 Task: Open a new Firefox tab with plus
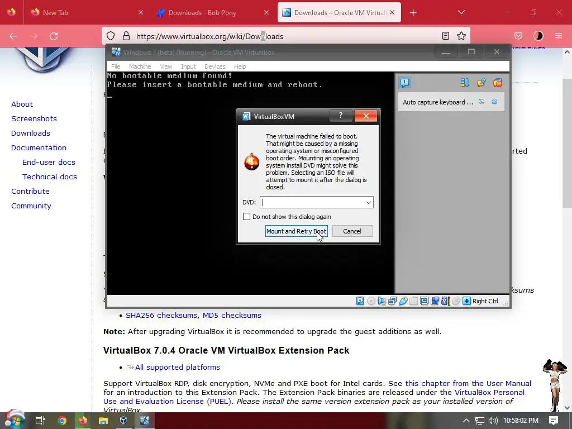click(413, 13)
